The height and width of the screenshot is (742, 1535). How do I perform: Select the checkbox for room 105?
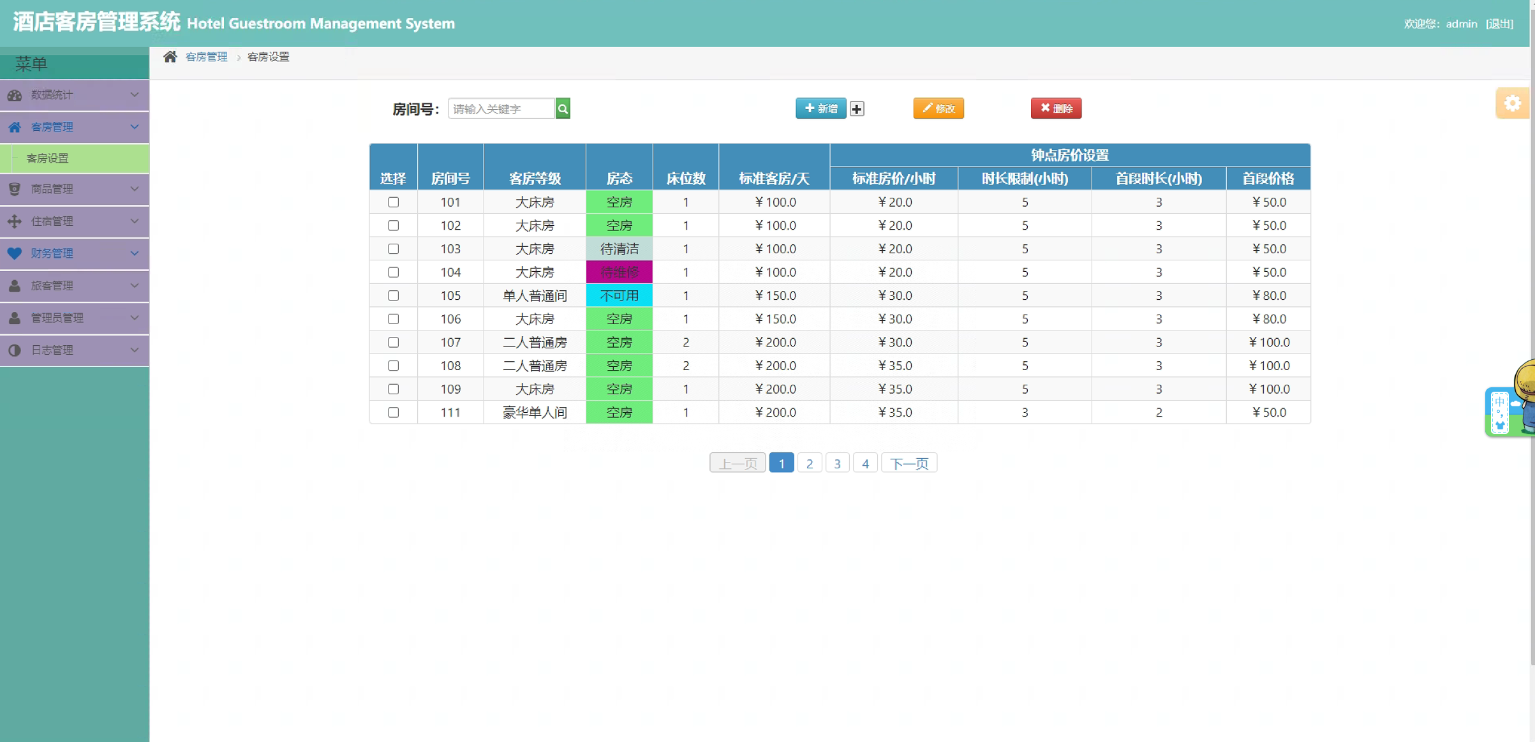[394, 295]
